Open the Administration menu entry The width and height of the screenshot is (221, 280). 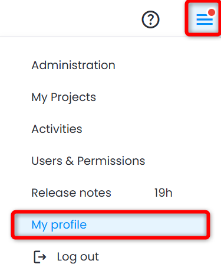pyautogui.click(x=73, y=65)
